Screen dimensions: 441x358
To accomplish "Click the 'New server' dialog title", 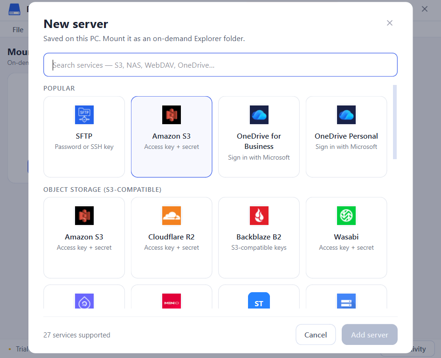I will [76, 24].
